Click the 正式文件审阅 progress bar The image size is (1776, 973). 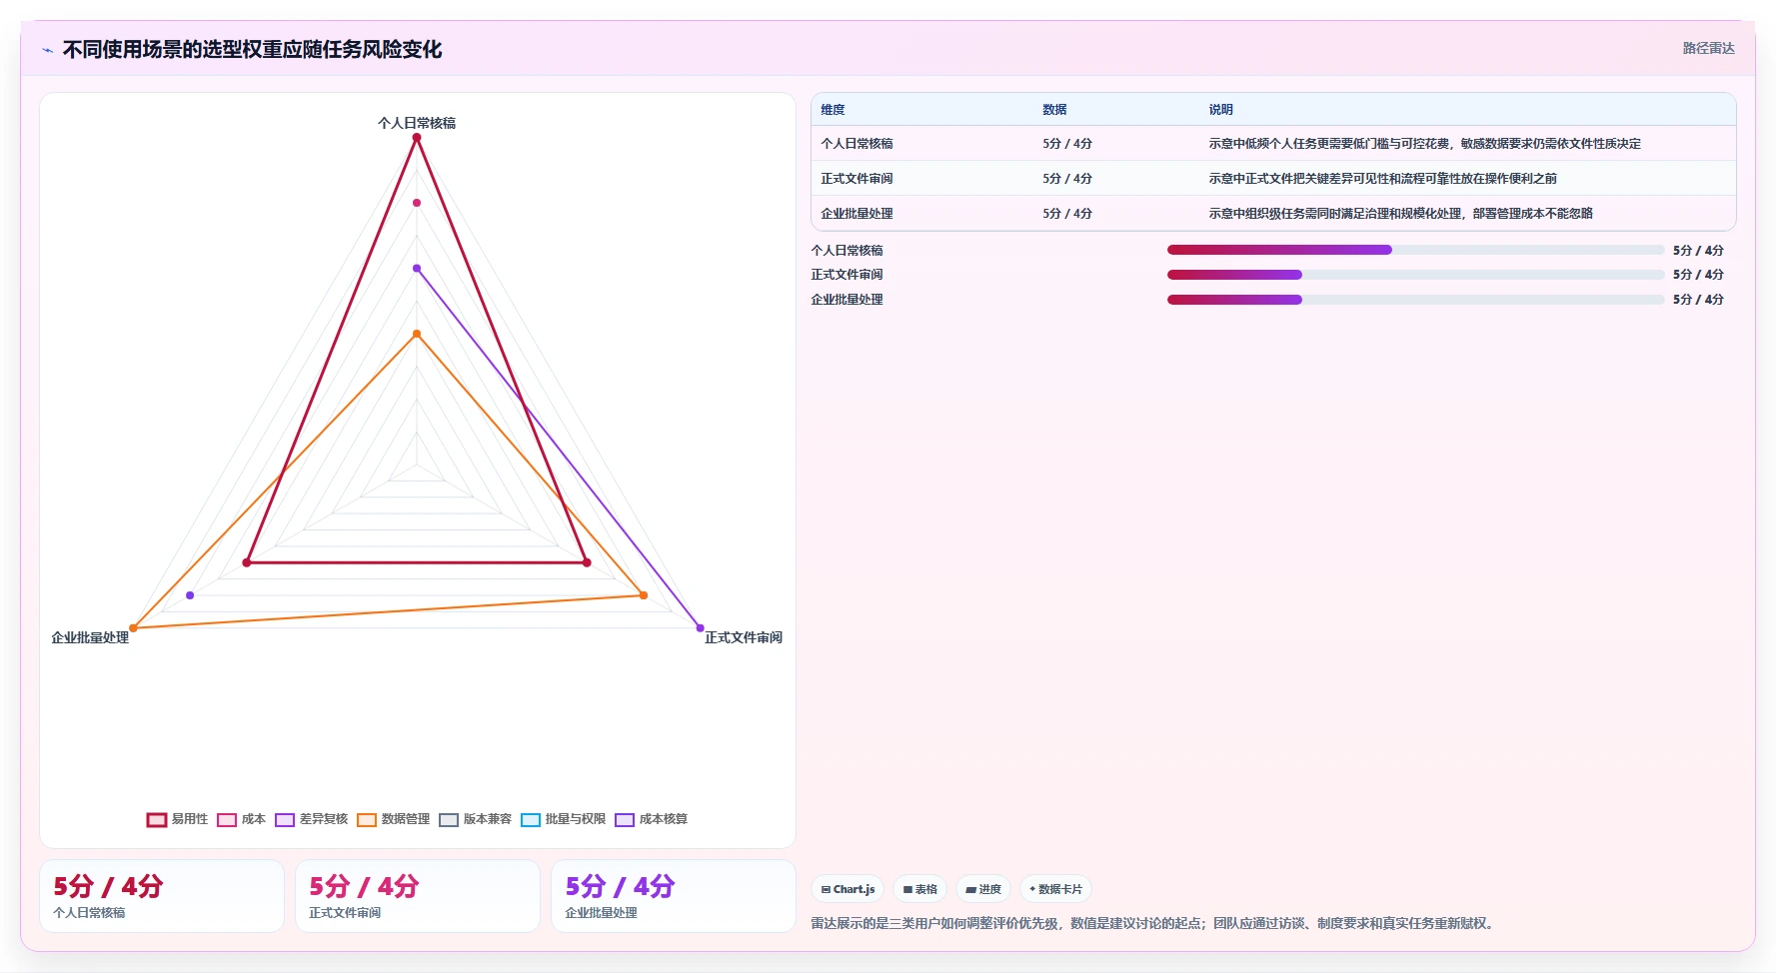click(x=1415, y=275)
